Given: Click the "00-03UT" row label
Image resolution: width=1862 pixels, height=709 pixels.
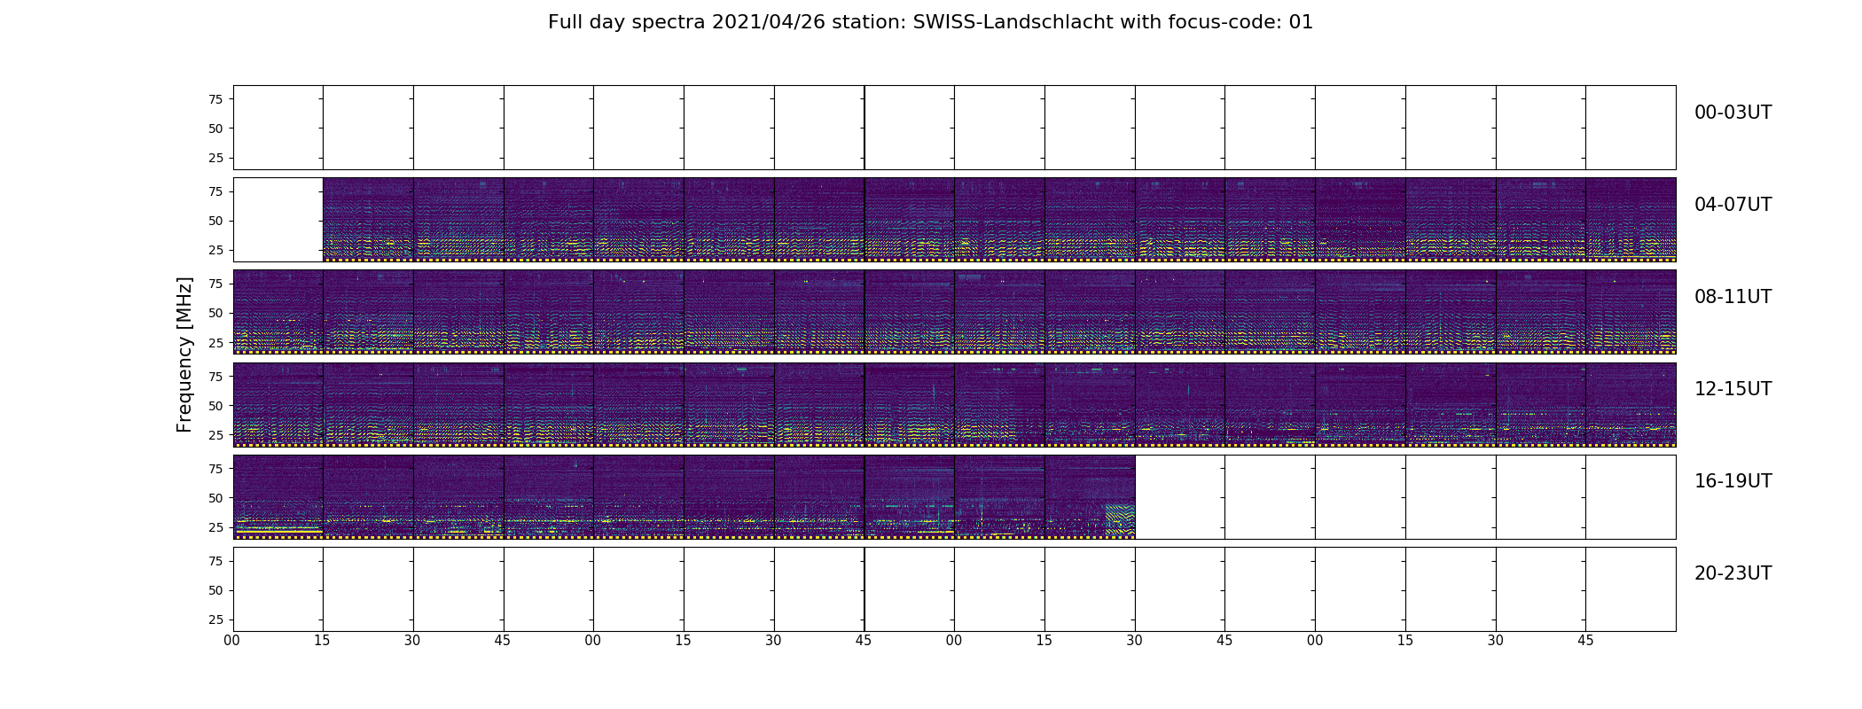Looking at the screenshot, I should [1733, 113].
